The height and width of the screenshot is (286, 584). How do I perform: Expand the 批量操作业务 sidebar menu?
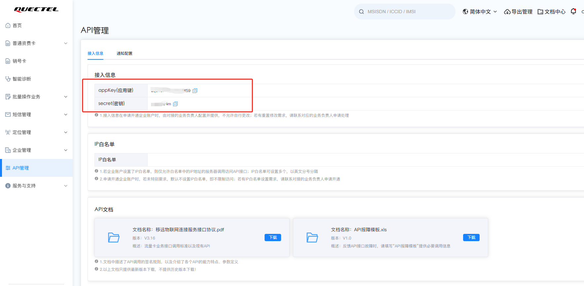[x=36, y=97]
